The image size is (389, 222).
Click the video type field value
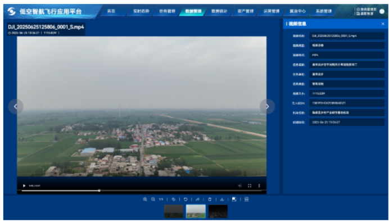347,46
